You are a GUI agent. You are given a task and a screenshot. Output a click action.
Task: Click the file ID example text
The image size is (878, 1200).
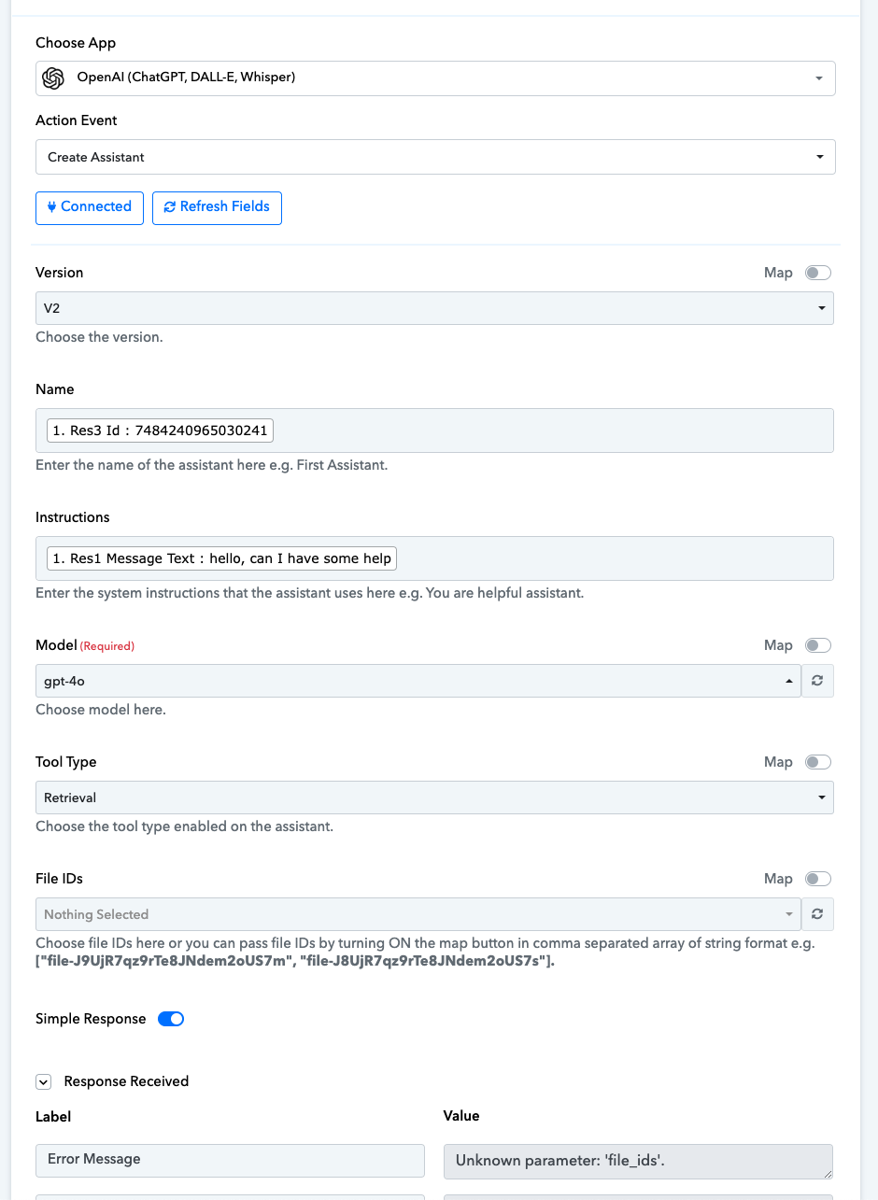click(x=295, y=962)
